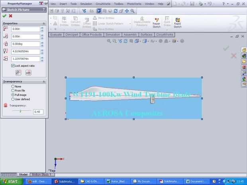Viewport: 247px width, 185px height.
Task: Click Rapid Sketch tool
Action: [178, 23]
